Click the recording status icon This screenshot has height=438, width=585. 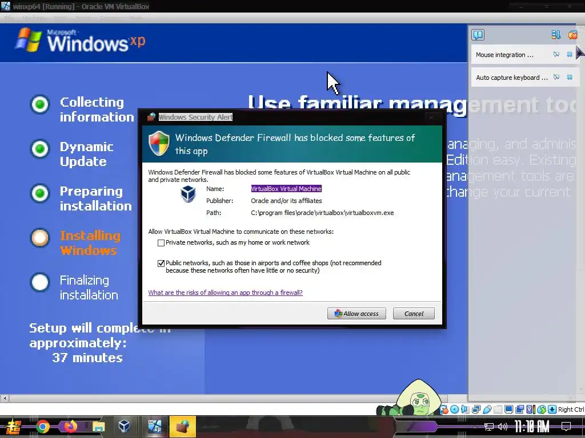coord(519,409)
